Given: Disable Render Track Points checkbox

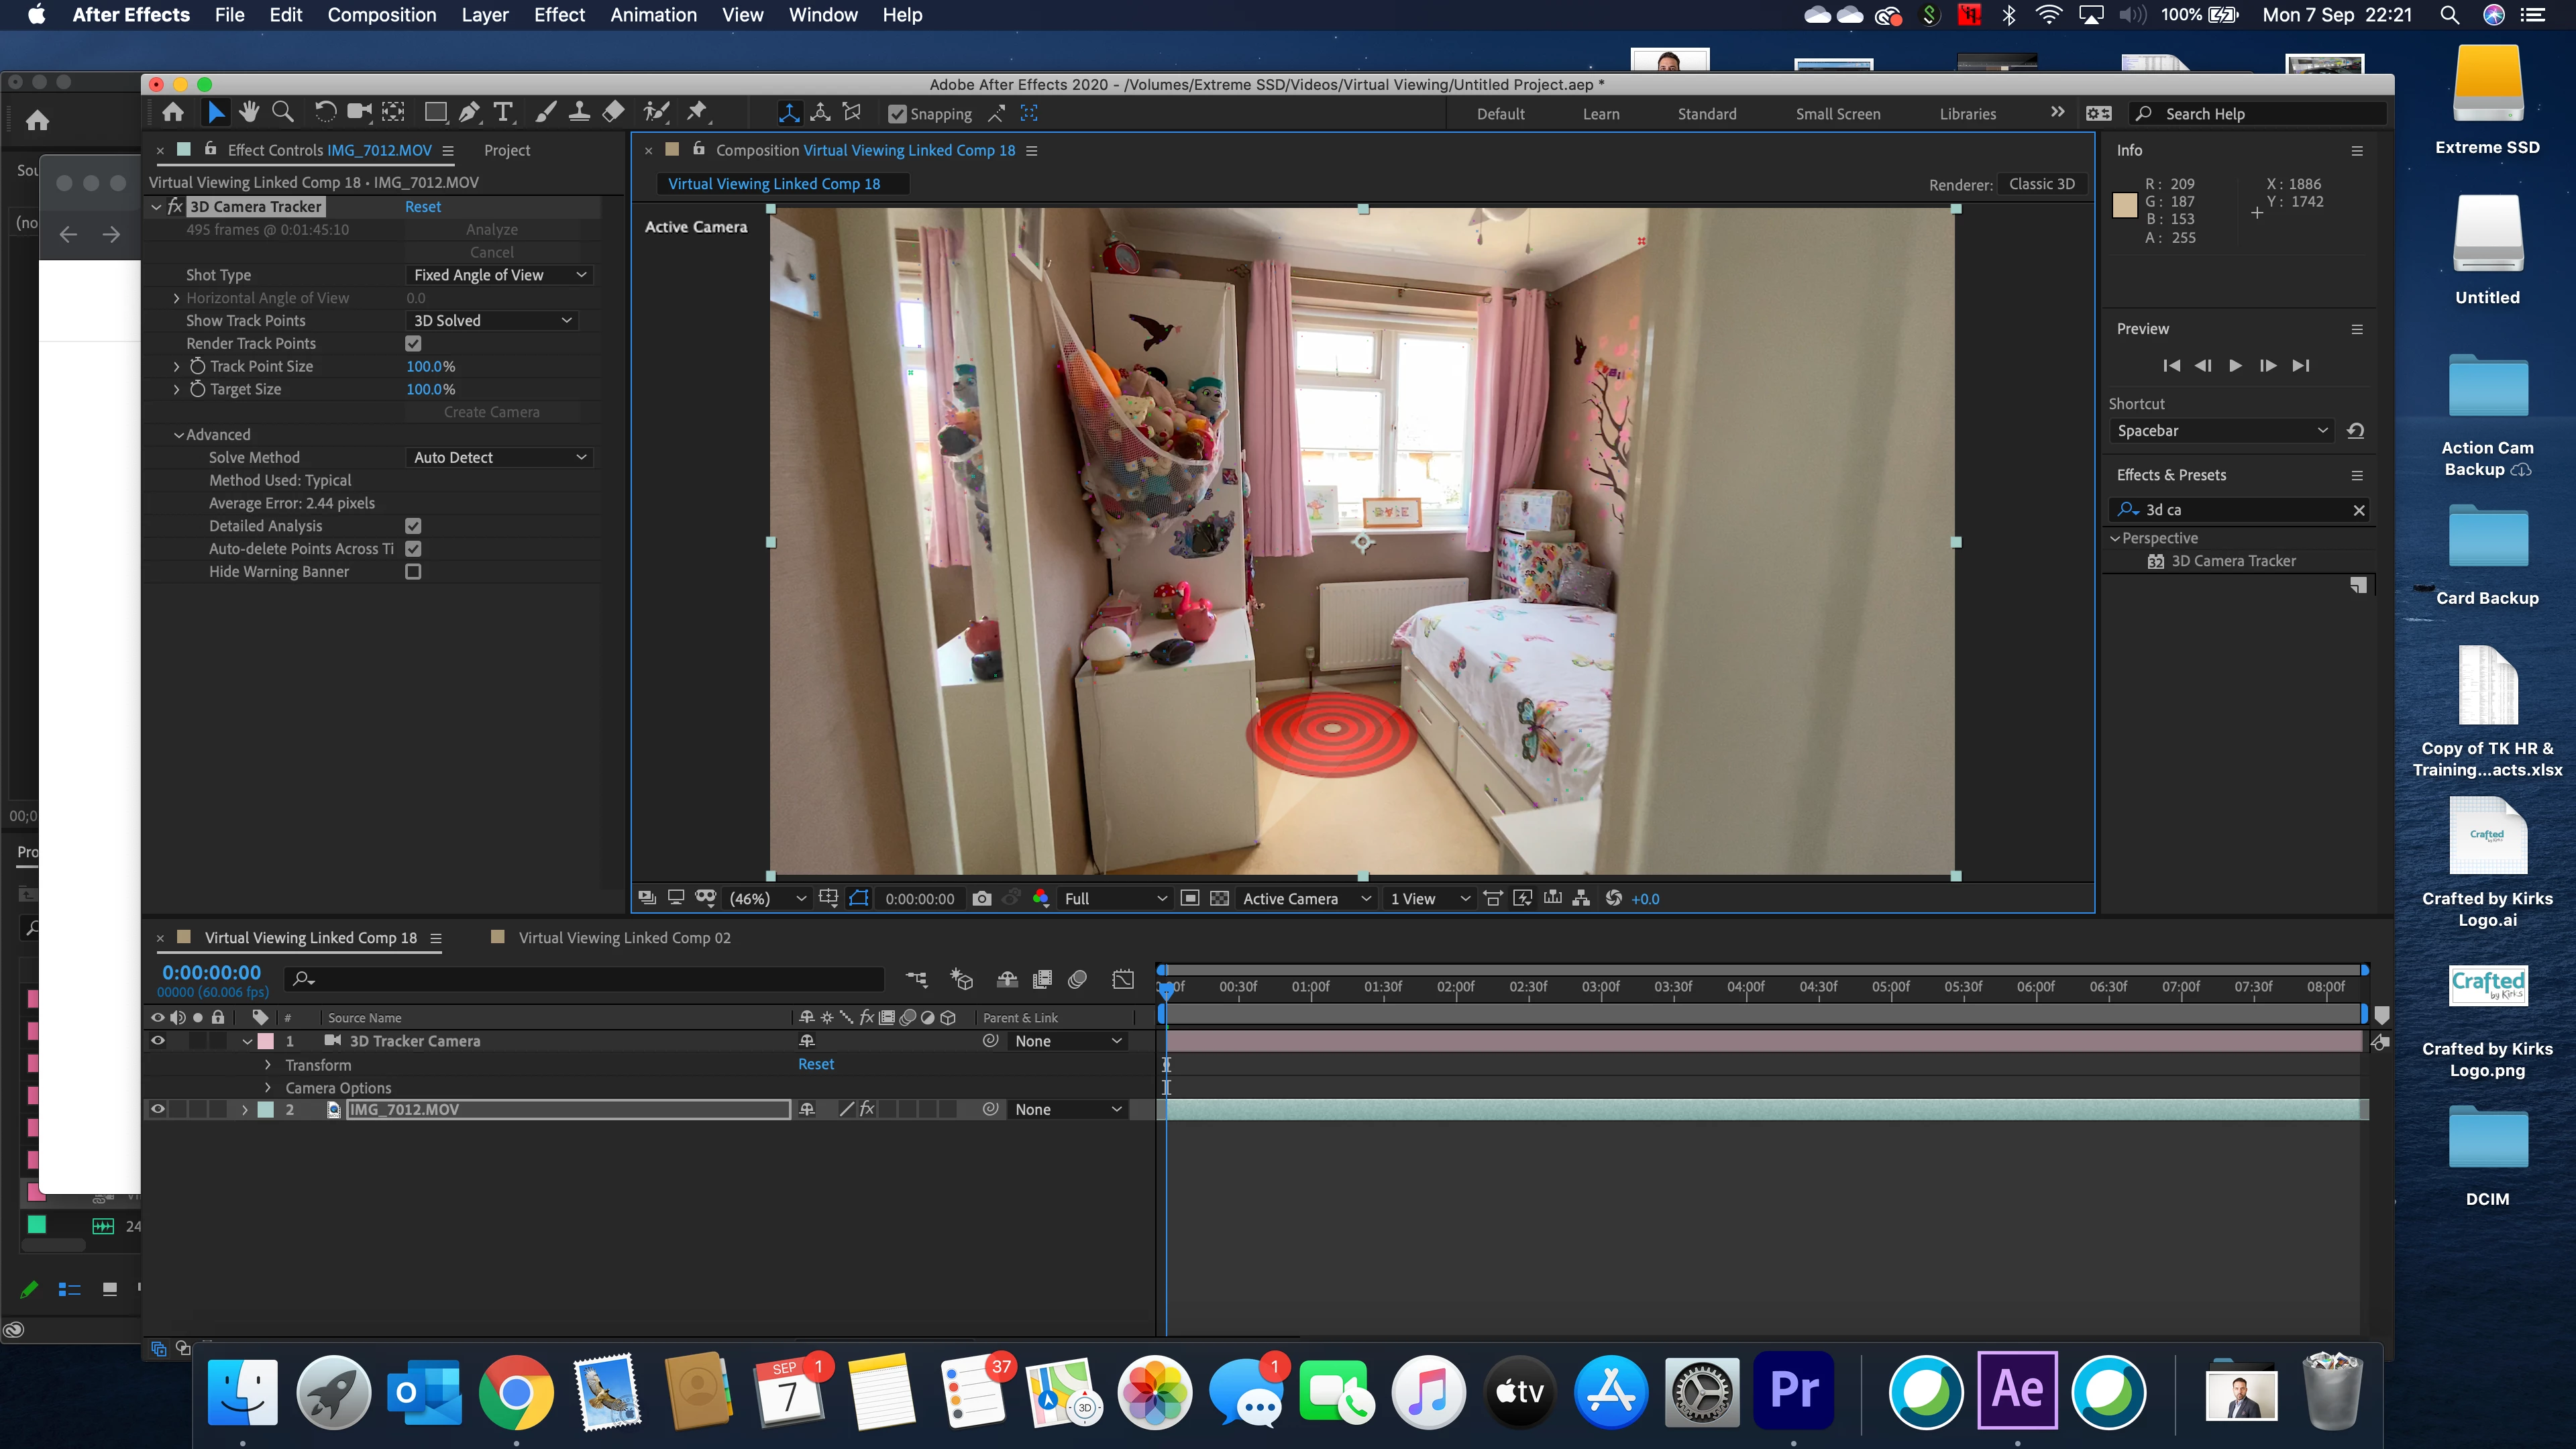Looking at the screenshot, I should pos(413,343).
